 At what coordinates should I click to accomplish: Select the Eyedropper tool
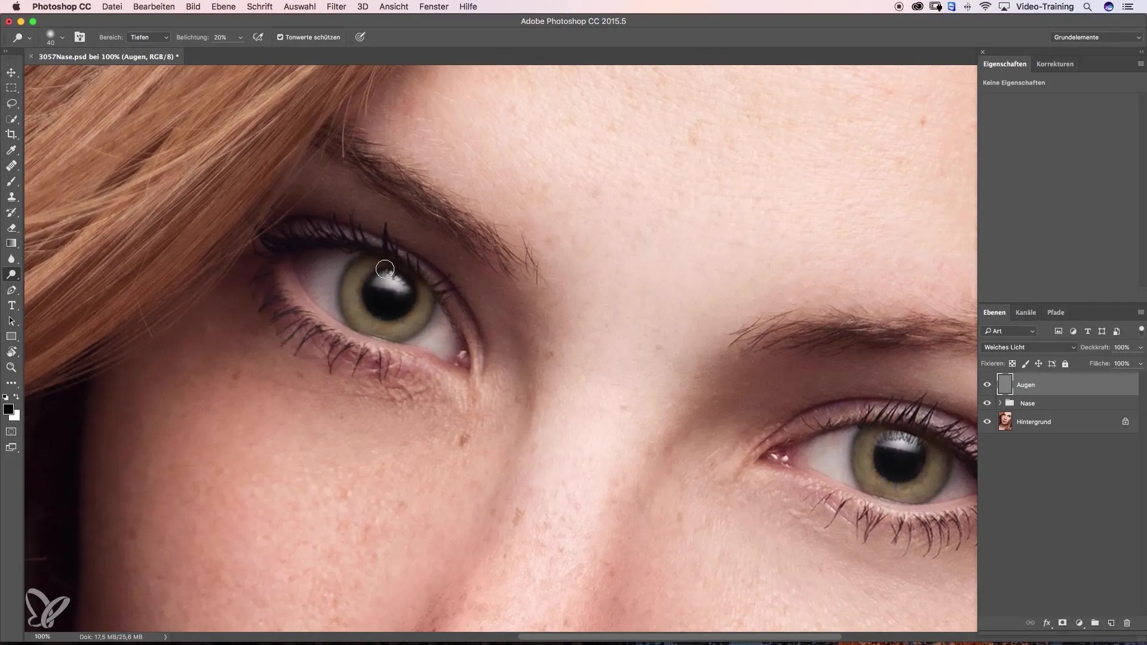(x=11, y=150)
